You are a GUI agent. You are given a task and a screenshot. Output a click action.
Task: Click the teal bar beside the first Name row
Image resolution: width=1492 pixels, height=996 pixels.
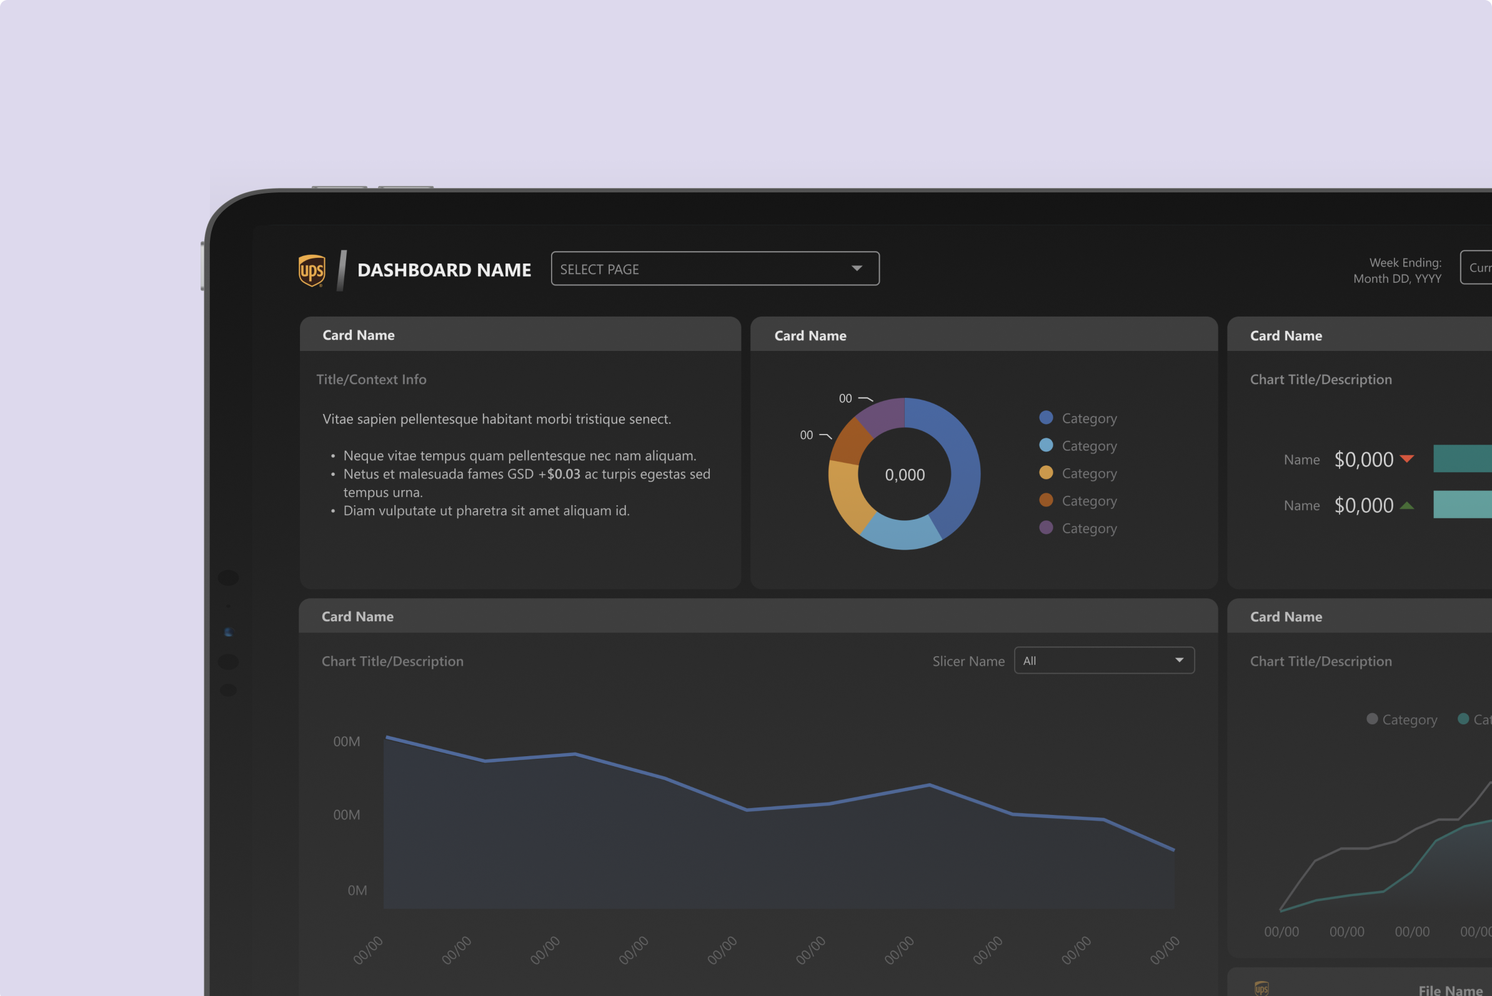pyautogui.click(x=1461, y=458)
